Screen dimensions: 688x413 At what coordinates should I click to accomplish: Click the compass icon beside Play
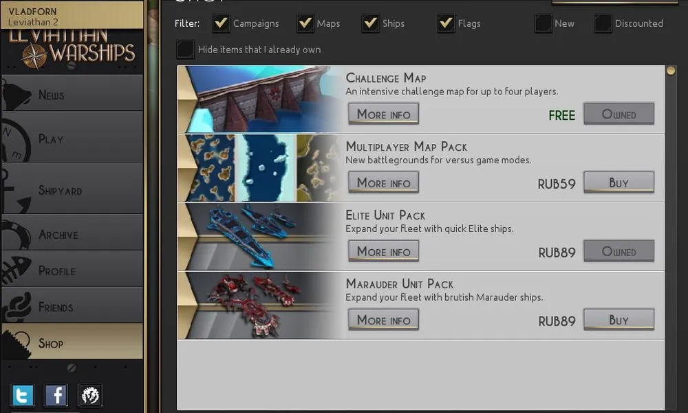[15, 138]
